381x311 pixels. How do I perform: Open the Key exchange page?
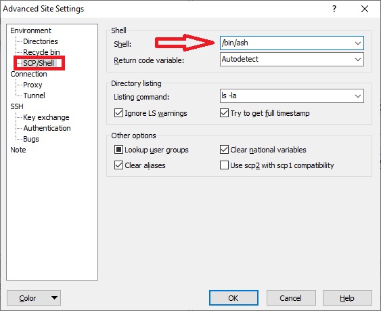tap(46, 117)
